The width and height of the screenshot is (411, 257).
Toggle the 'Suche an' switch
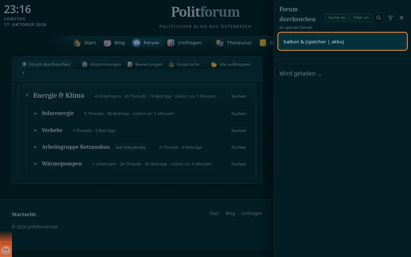(x=337, y=18)
